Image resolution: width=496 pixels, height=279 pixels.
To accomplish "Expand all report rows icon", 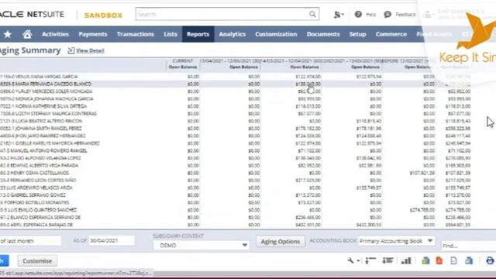I will pos(387,260).
